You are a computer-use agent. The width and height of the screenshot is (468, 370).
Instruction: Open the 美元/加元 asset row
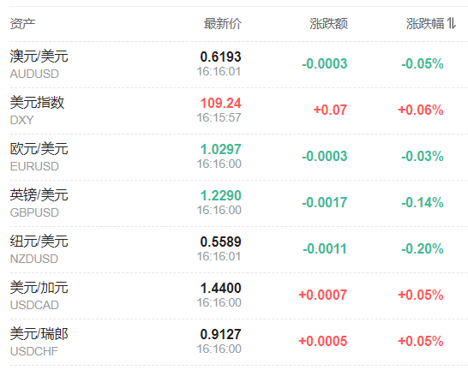(x=239, y=295)
